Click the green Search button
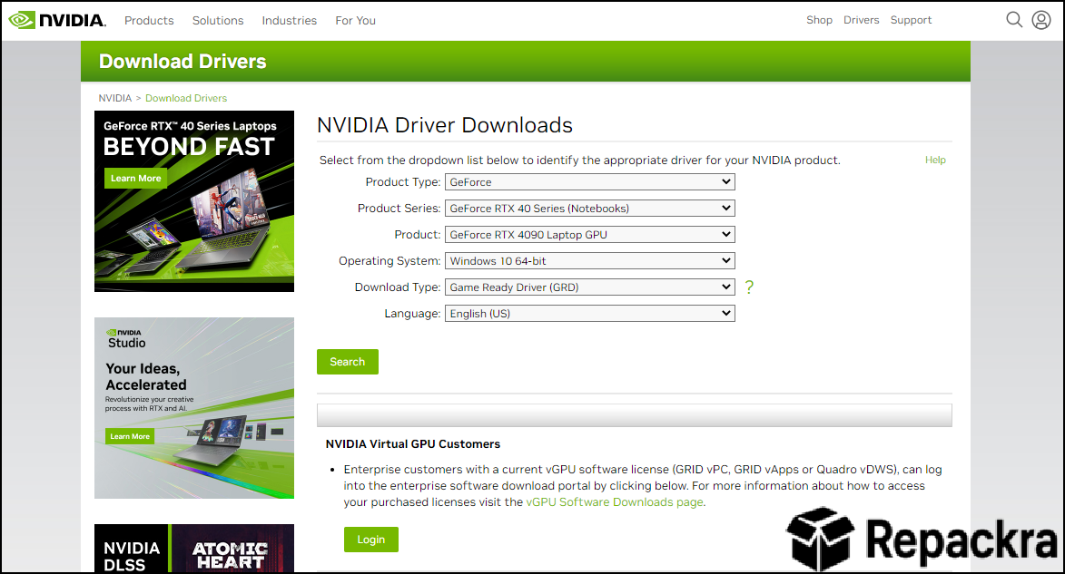 pos(347,362)
